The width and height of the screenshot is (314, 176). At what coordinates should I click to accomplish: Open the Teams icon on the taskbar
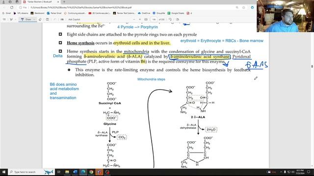99,172
